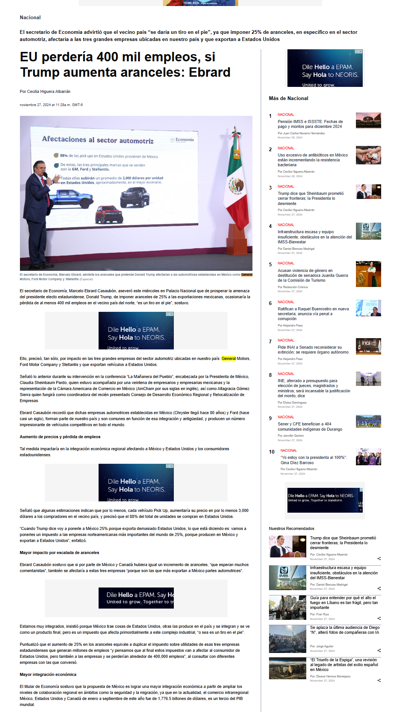415x712 pixels.
Task: Open Pide INAI a Senado article
Action: pos(313,350)
